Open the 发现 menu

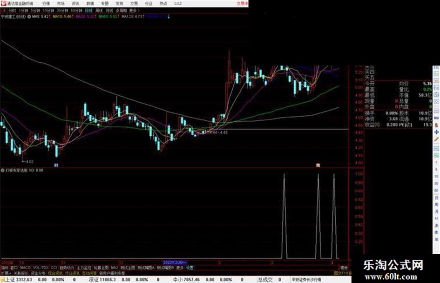[119, 4]
